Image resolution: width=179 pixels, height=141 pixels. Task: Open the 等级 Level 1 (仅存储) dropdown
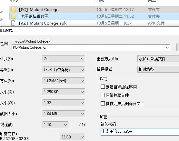point(64,70)
